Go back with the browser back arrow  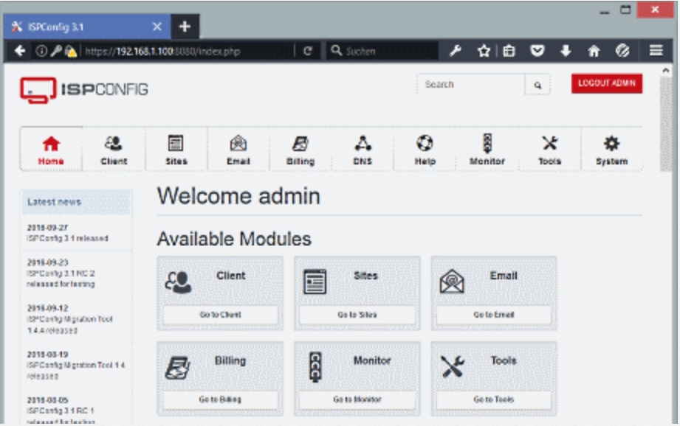point(19,51)
